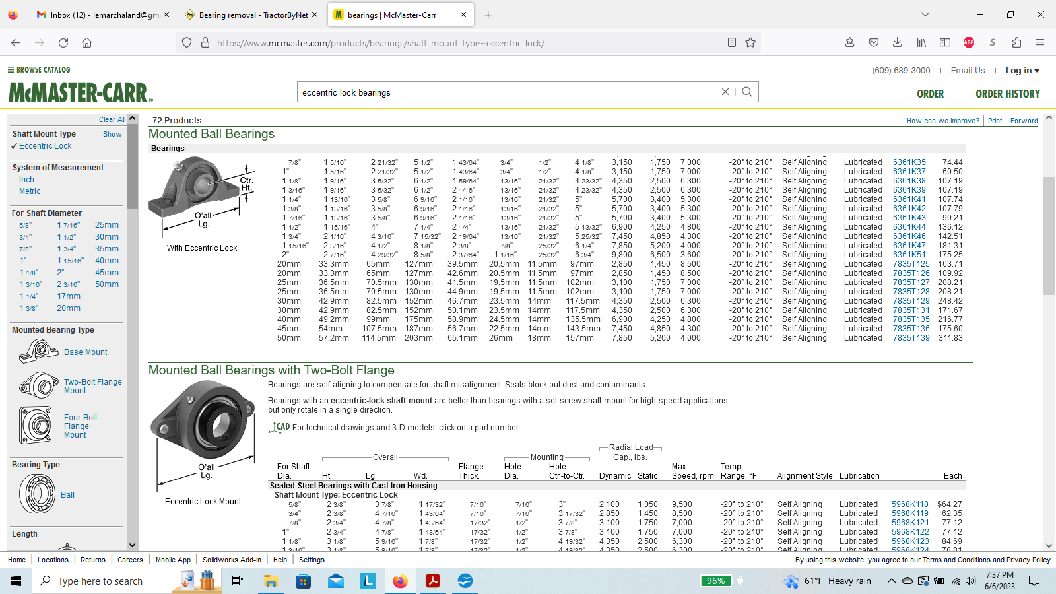Bookmark this page with the star icon
Screen dimensions: 1056x594
[x=750, y=42]
